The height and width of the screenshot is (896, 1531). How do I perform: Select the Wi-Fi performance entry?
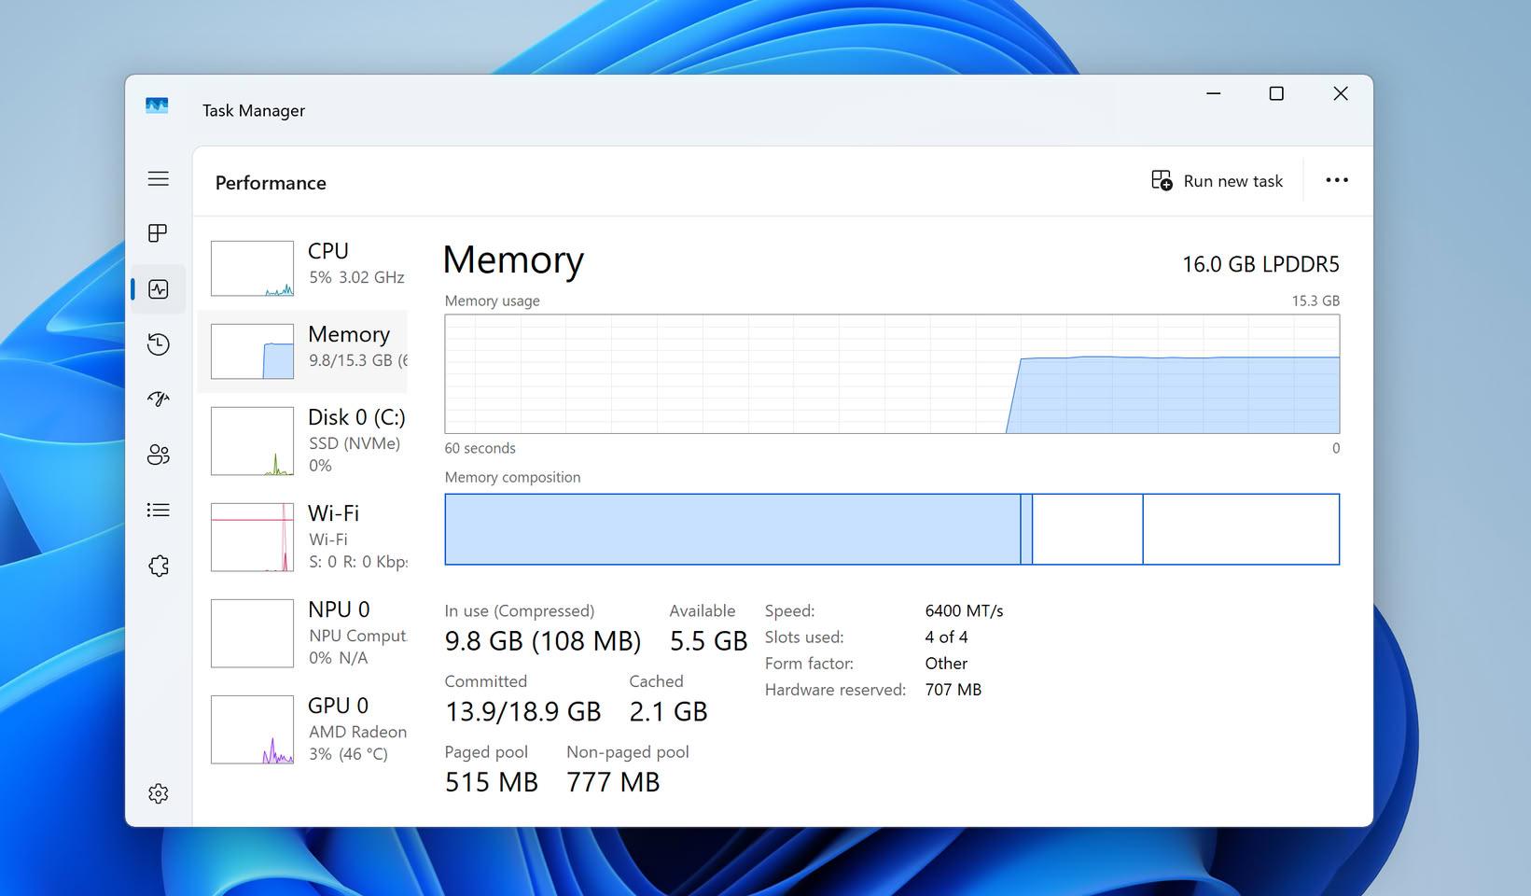pyautogui.click(x=303, y=537)
